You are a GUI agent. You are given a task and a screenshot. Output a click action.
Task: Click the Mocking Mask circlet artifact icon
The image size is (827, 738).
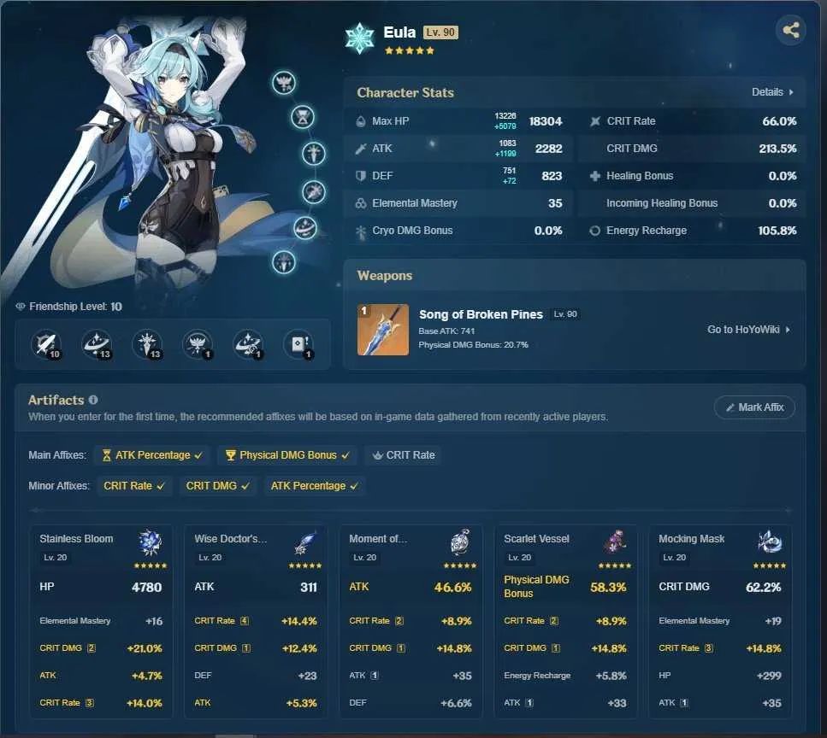(x=770, y=542)
